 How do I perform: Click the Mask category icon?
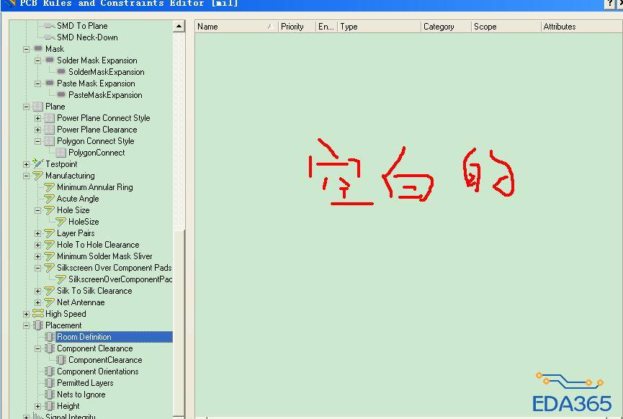click(38, 49)
